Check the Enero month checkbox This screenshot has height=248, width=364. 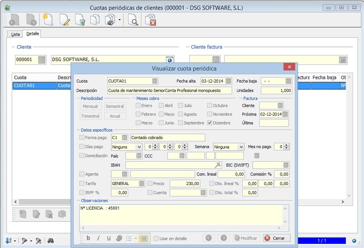(x=138, y=106)
